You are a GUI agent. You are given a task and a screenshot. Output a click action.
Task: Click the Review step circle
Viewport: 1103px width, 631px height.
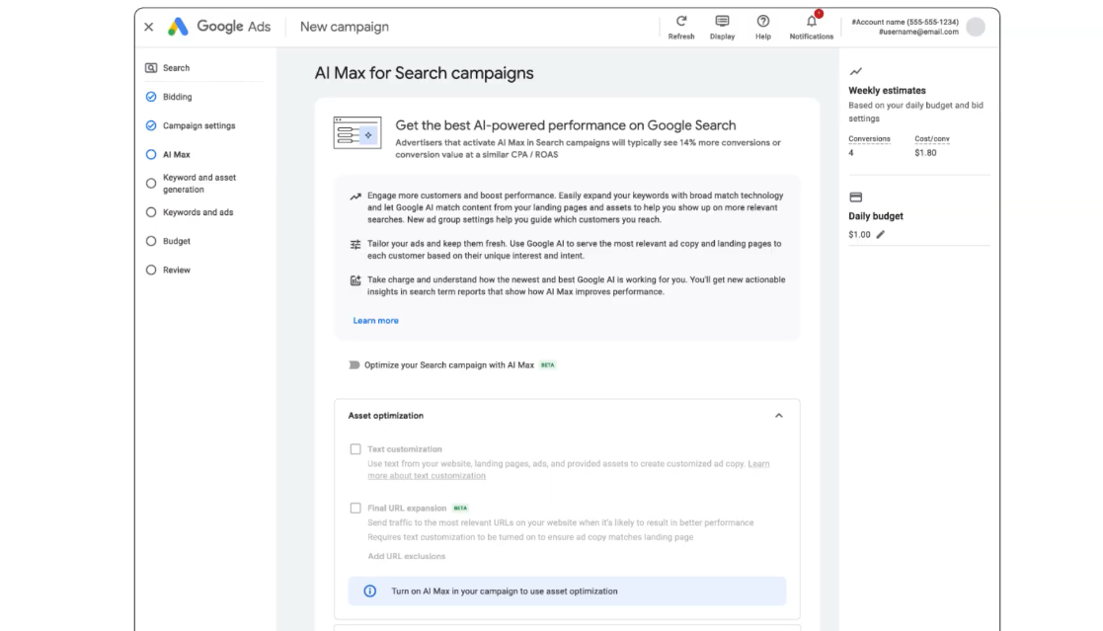(x=150, y=270)
